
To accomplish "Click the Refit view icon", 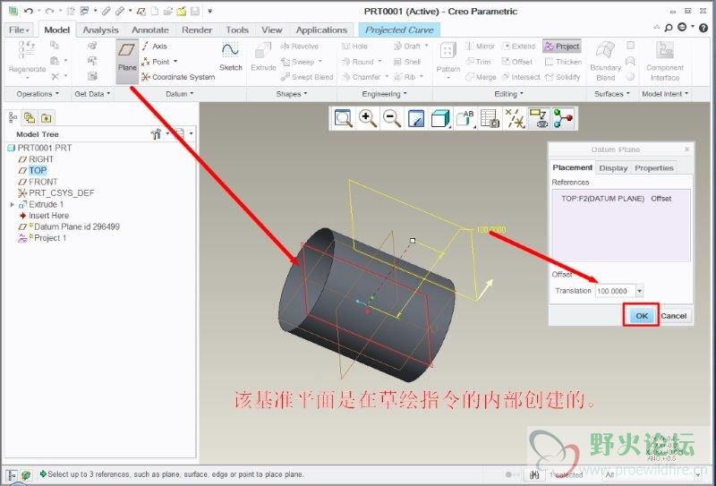I will (x=344, y=118).
